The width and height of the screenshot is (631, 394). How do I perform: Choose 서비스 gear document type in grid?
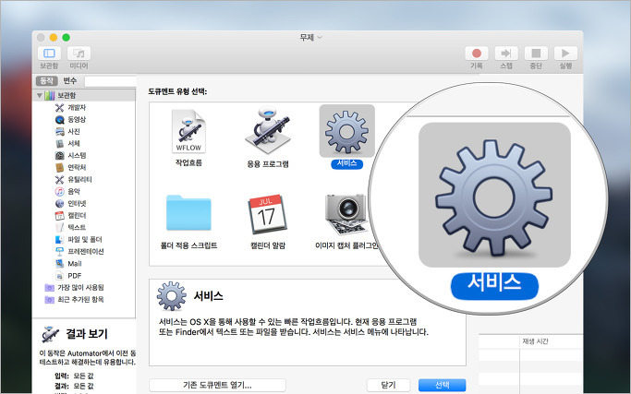pyautogui.click(x=346, y=137)
